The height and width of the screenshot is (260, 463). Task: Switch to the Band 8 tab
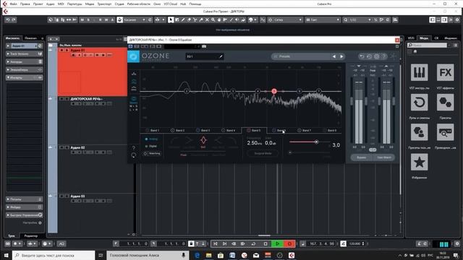coord(330,130)
